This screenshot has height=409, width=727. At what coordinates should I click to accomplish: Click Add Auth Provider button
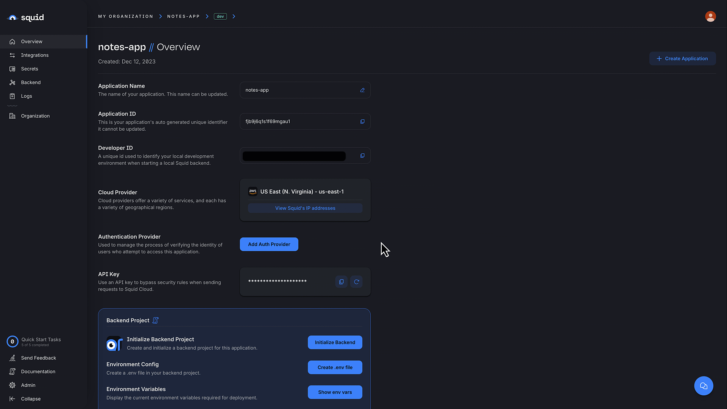pos(269,244)
